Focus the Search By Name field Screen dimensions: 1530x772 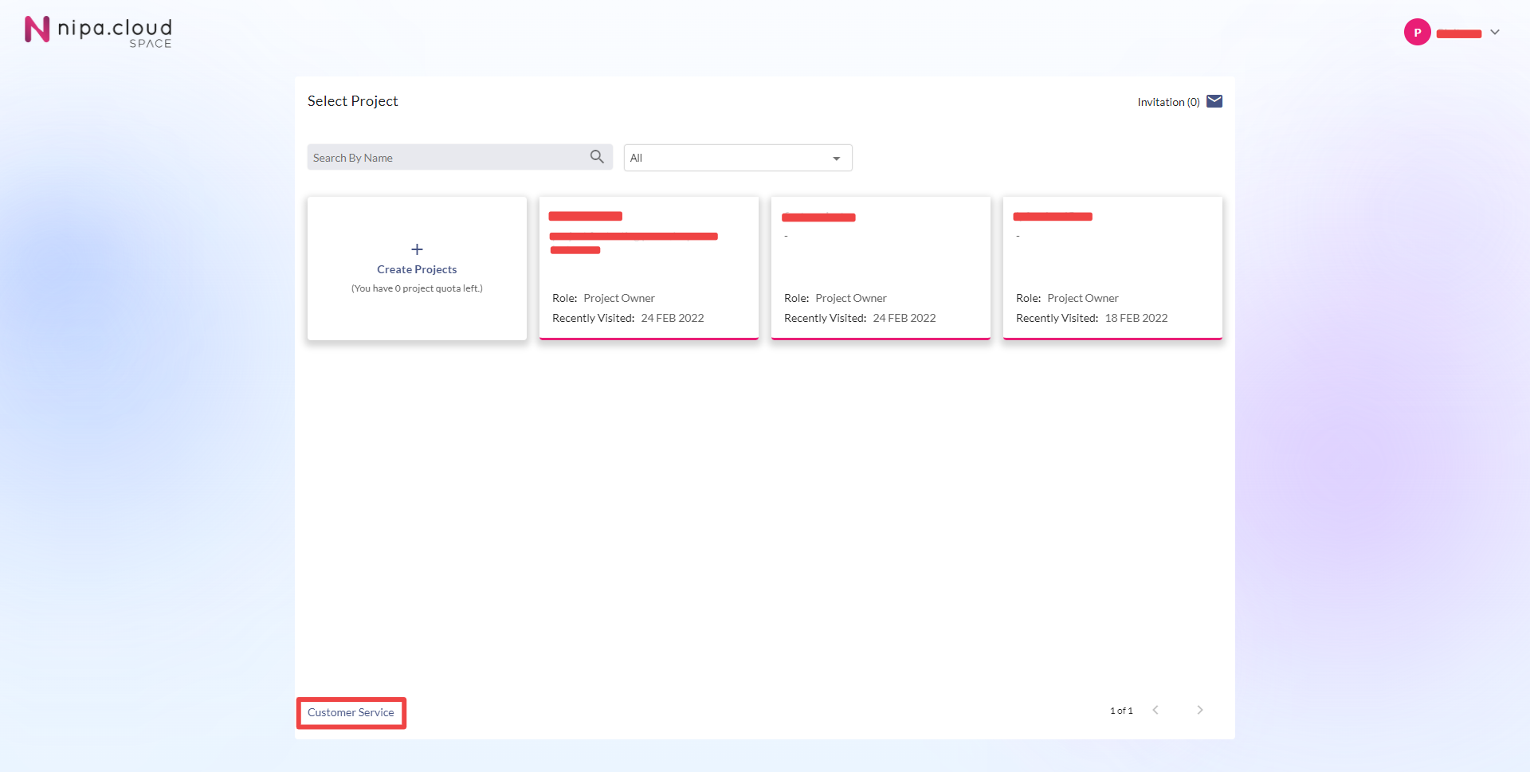coord(446,158)
